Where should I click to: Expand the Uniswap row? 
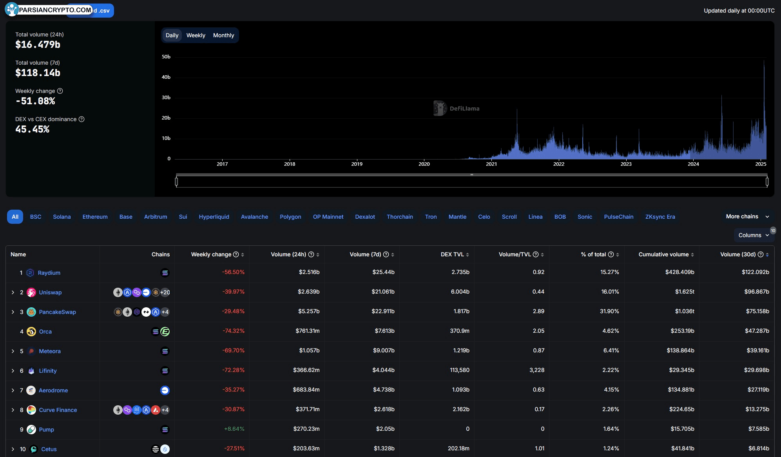(13, 292)
